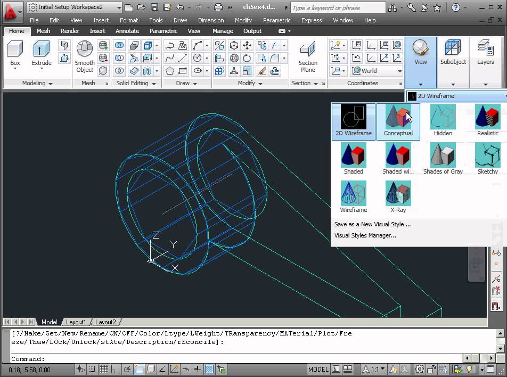Switch to the Render ribbon tab
507x377 pixels.
70,31
